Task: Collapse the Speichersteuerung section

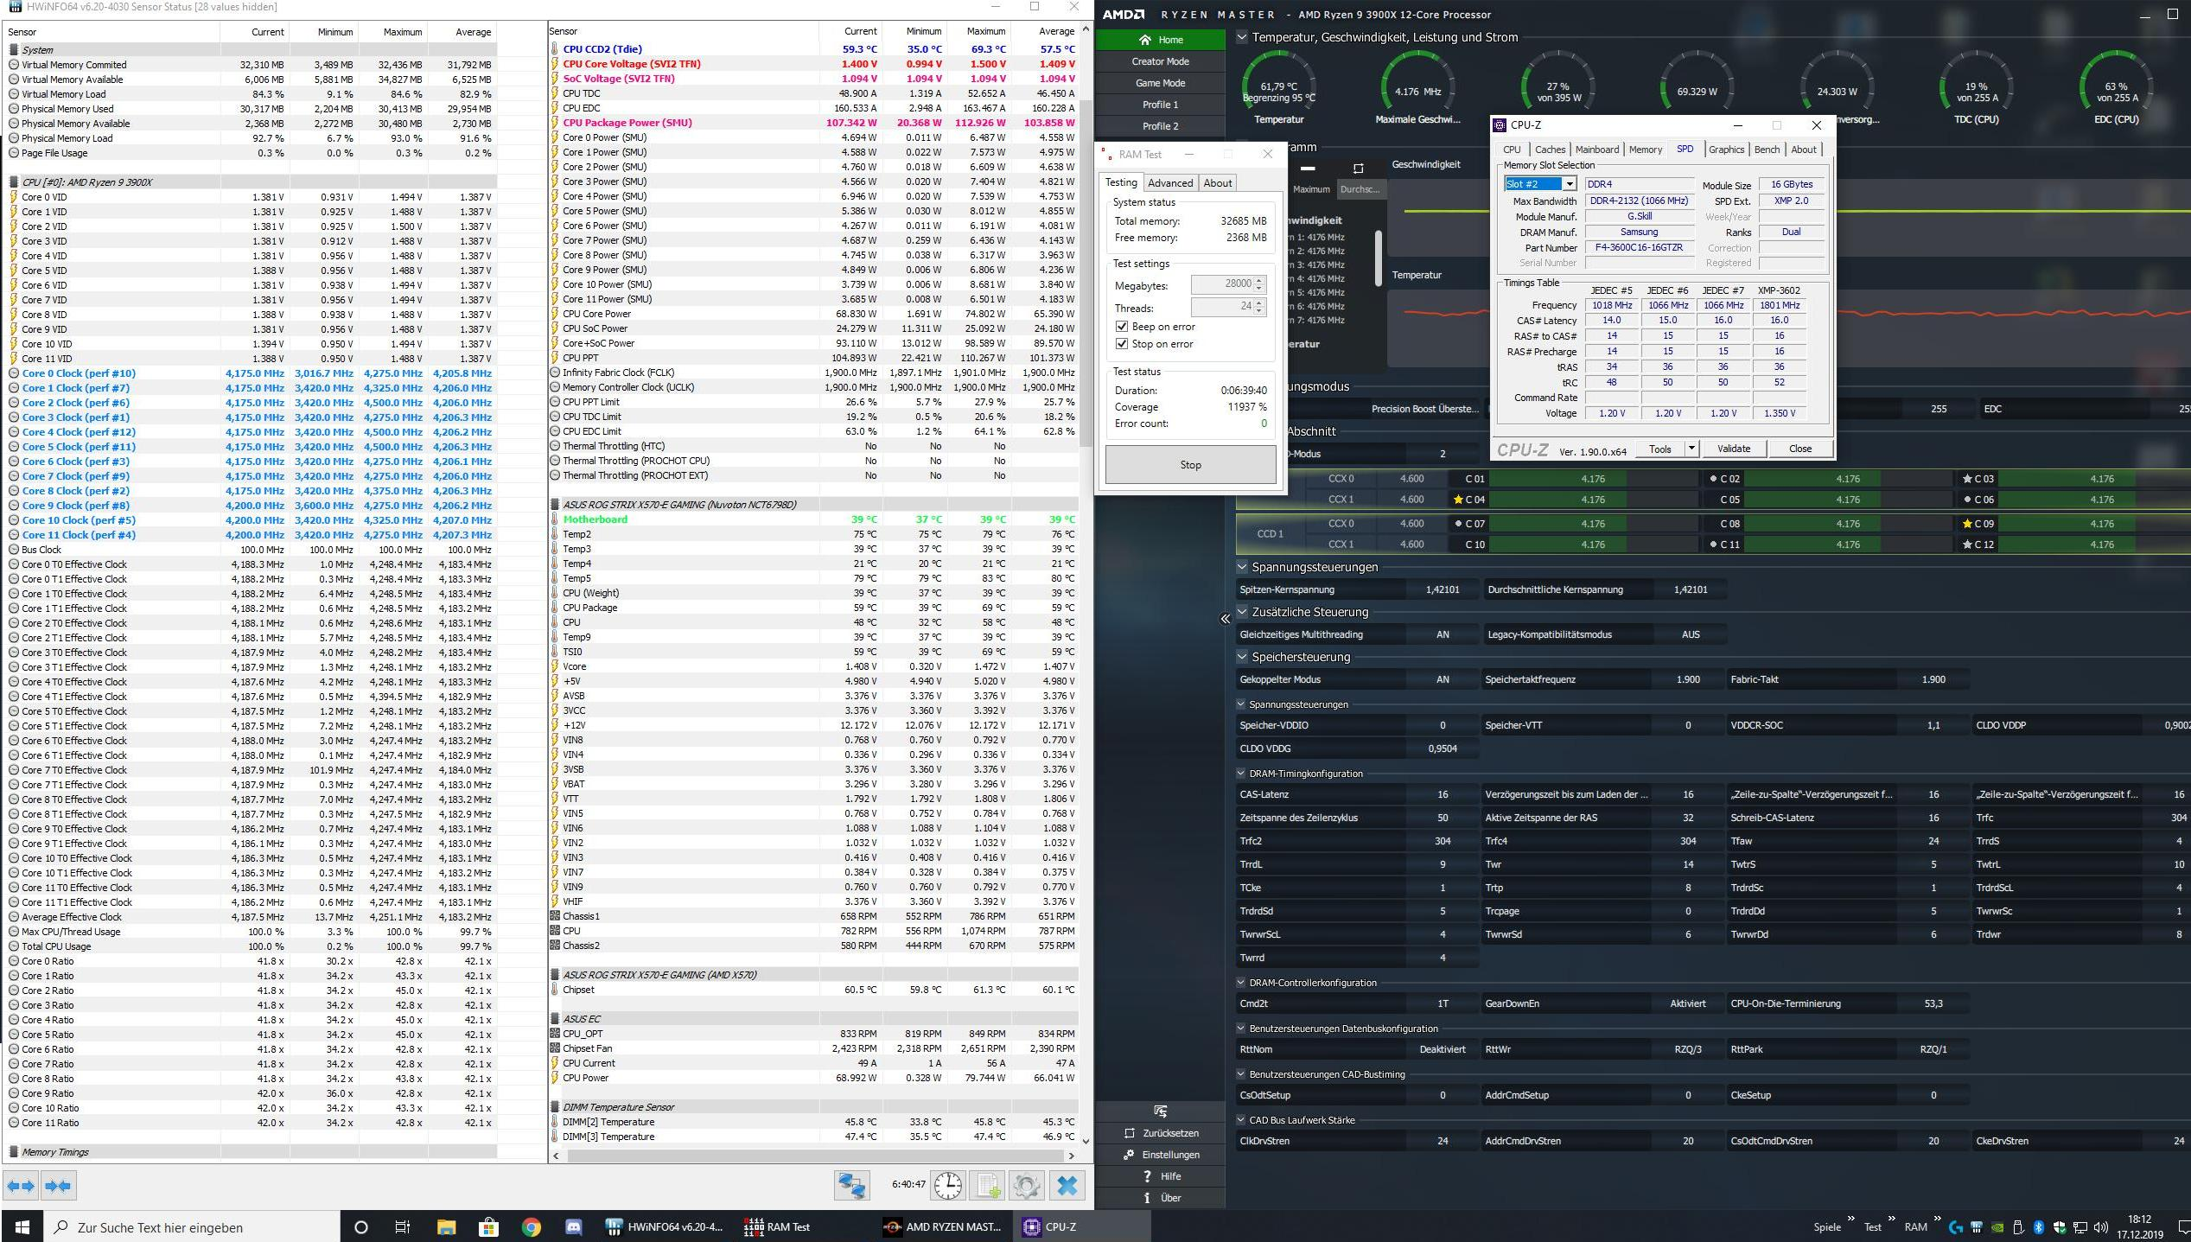Action: [1242, 657]
